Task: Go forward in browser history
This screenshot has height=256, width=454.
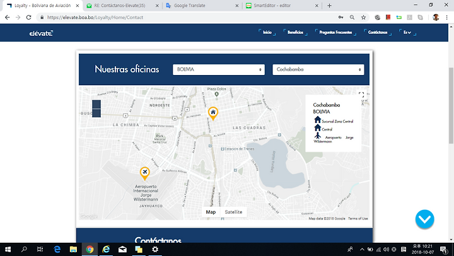Action: tap(18, 18)
